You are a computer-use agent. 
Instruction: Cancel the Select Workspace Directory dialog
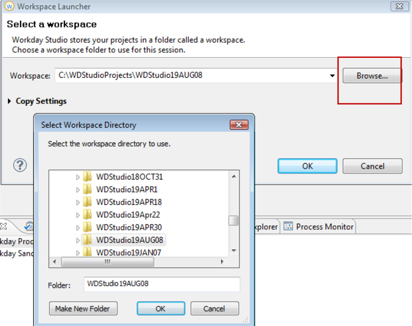(215, 308)
